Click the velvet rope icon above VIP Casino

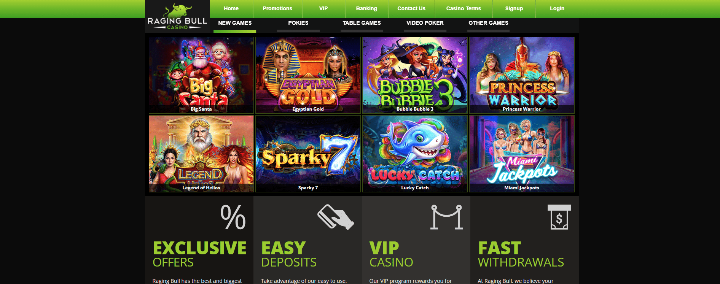pyautogui.click(x=446, y=217)
